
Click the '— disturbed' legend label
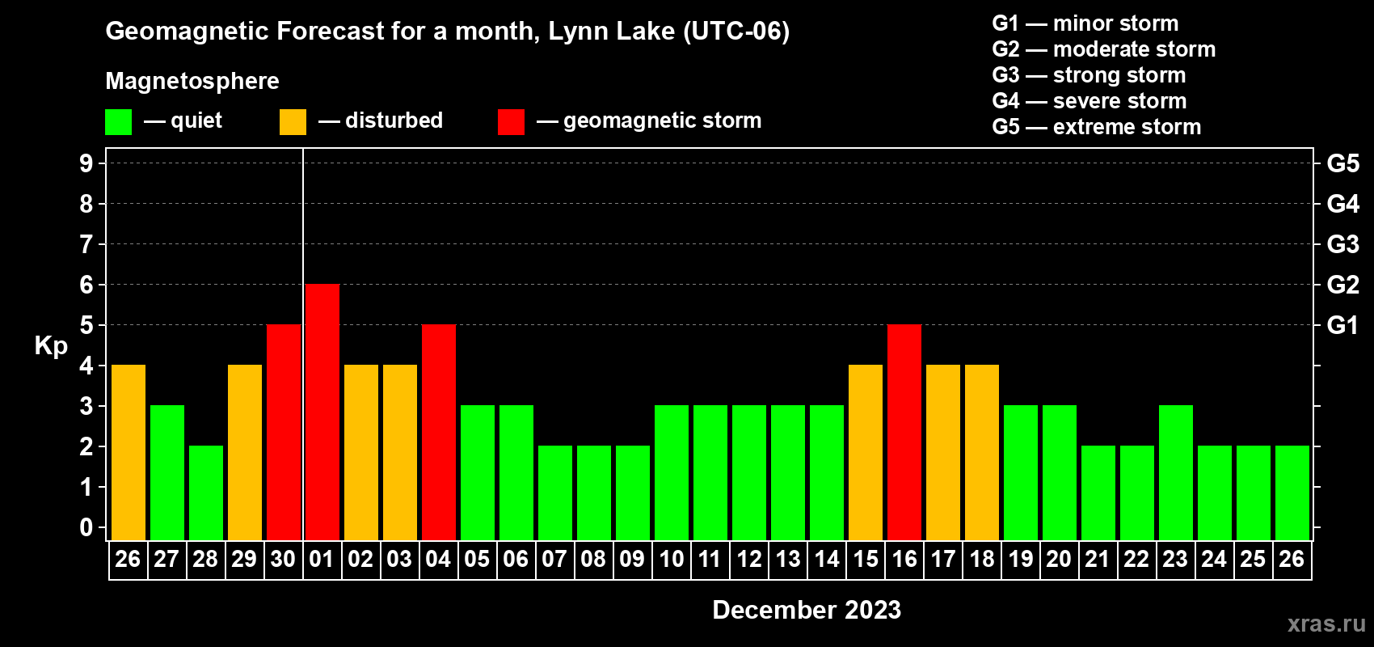(x=381, y=121)
